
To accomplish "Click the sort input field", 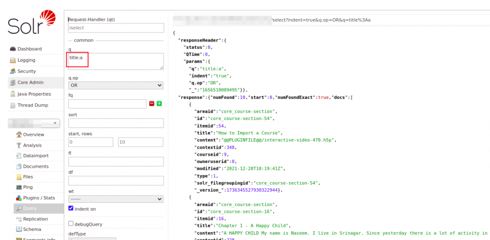I will coord(116,123).
